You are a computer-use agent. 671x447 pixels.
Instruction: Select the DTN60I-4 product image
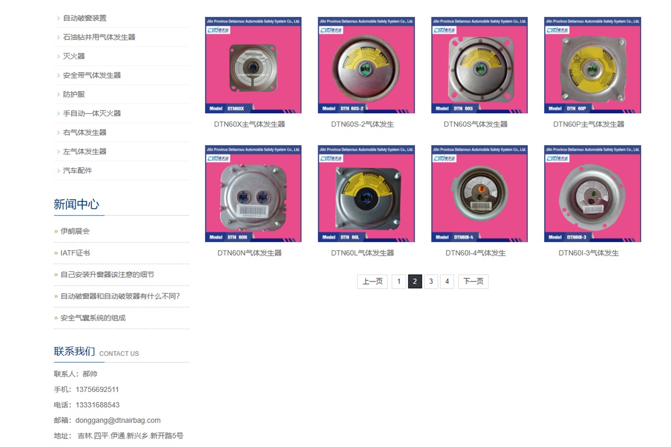[480, 194]
